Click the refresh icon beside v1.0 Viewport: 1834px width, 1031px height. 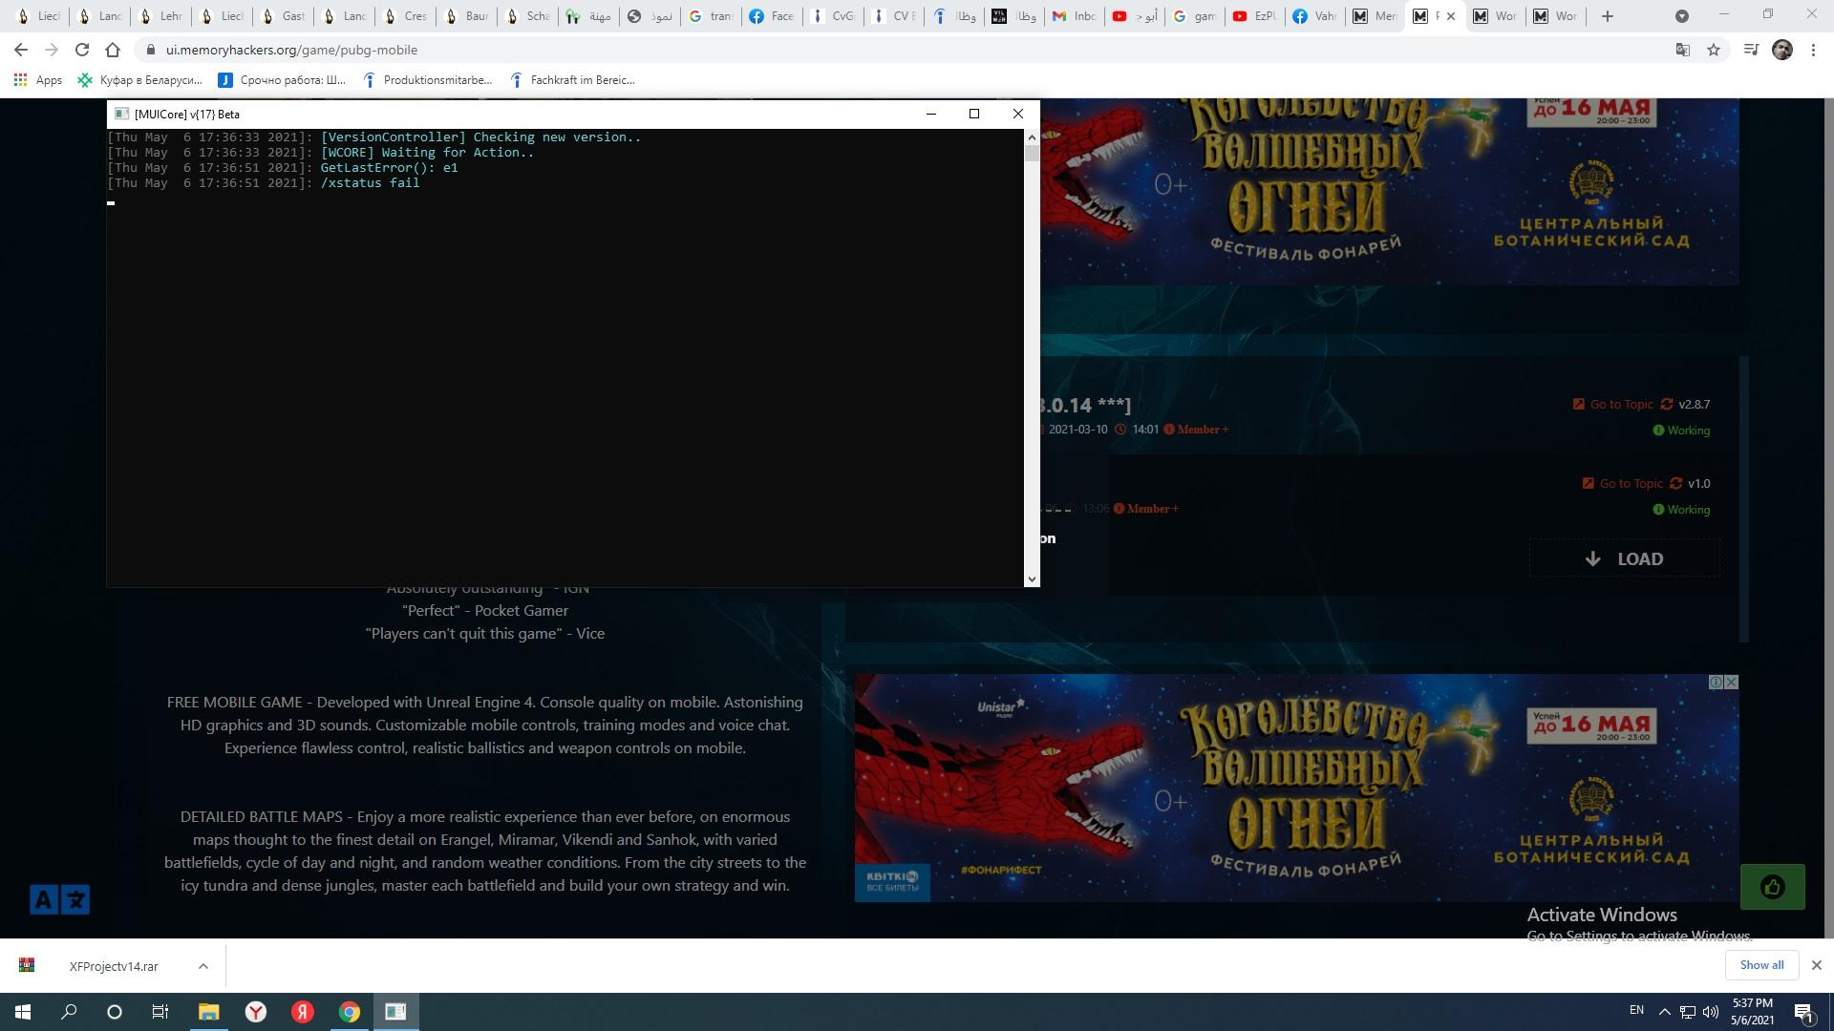pos(1675,483)
